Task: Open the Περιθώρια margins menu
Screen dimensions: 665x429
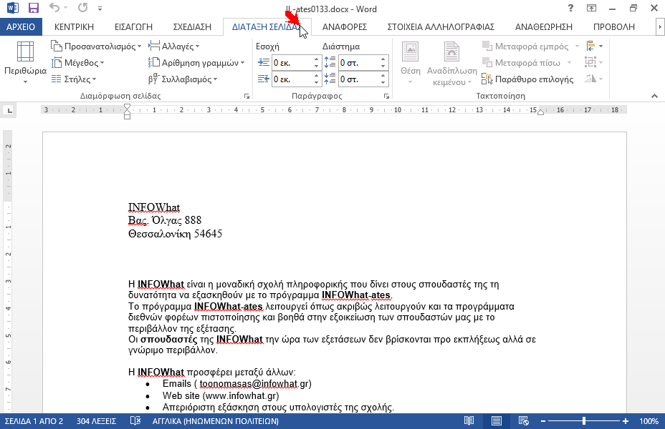Action: pos(26,63)
